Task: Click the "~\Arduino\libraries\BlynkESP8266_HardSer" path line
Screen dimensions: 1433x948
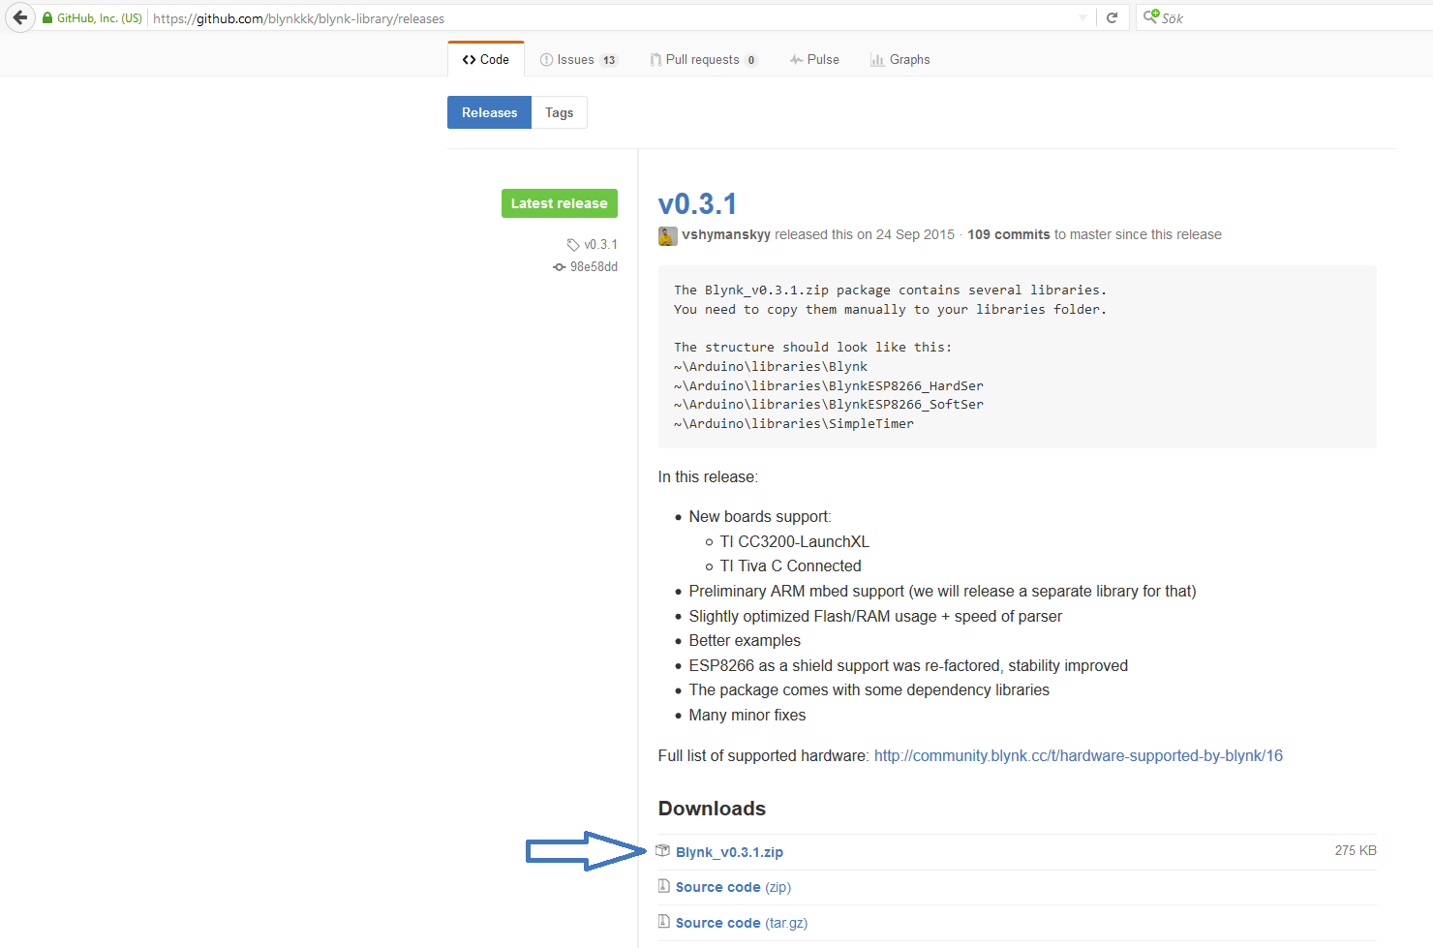Action: (x=829, y=385)
